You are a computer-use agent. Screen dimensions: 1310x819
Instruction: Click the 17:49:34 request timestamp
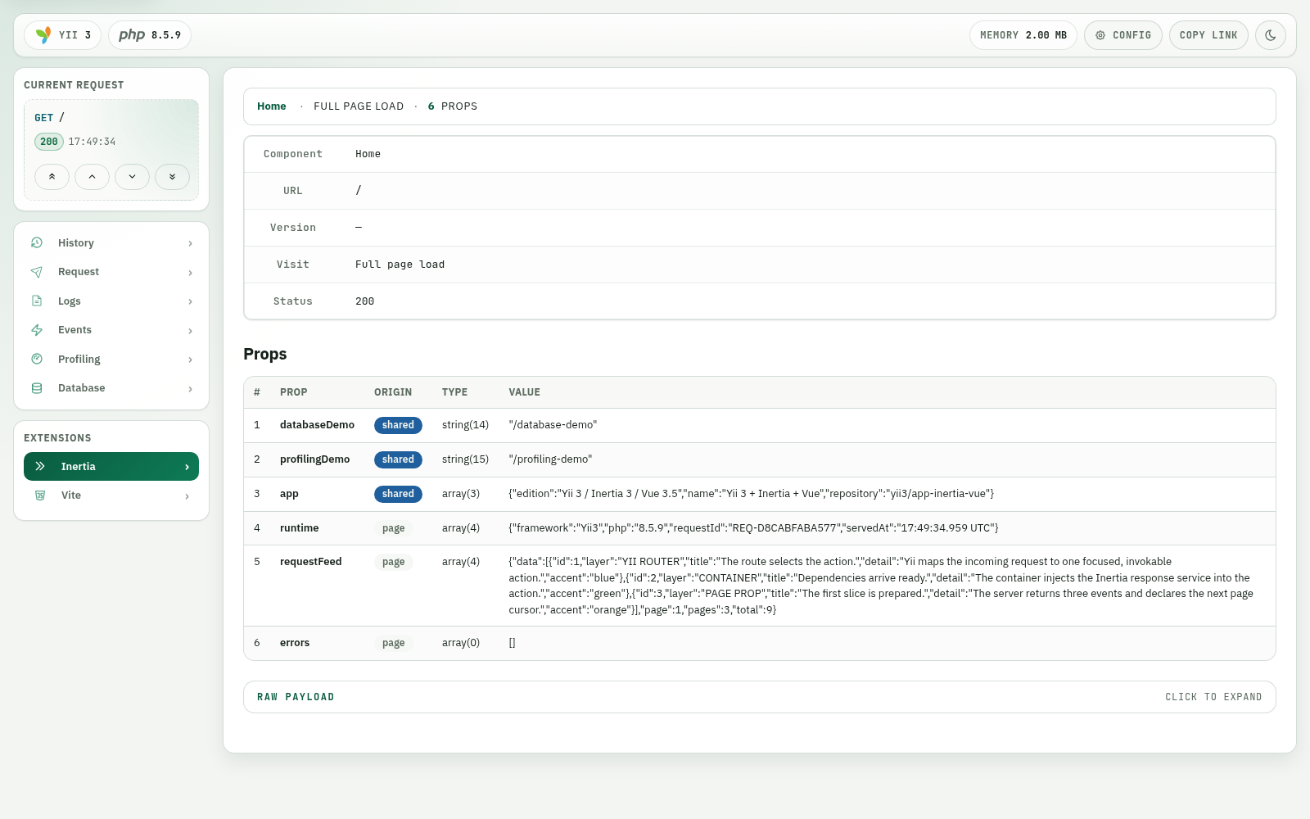pyautogui.click(x=92, y=142)
